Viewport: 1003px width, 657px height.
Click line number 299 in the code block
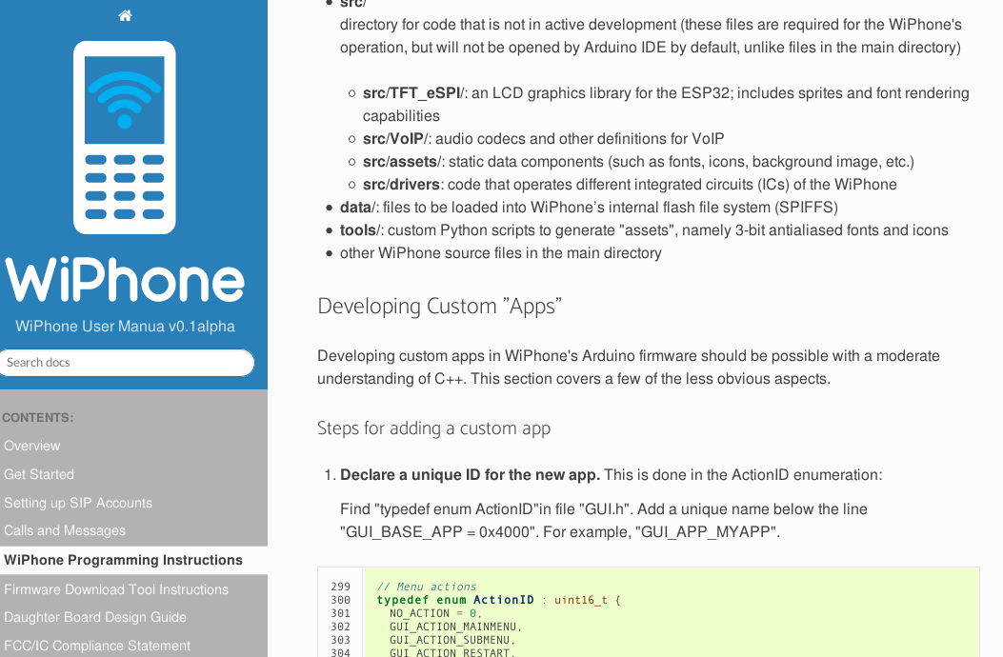point(340,587)
